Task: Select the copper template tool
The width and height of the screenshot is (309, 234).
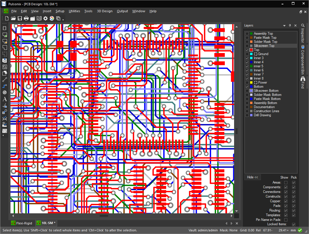Action: pyautogui.click(x=5, y=67)
